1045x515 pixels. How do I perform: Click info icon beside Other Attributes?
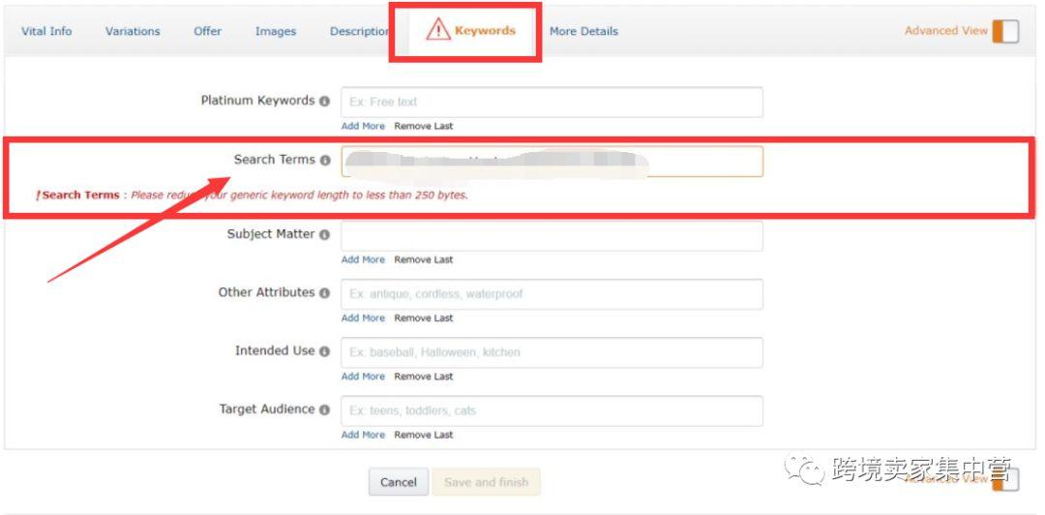click(x=324, y=293)
